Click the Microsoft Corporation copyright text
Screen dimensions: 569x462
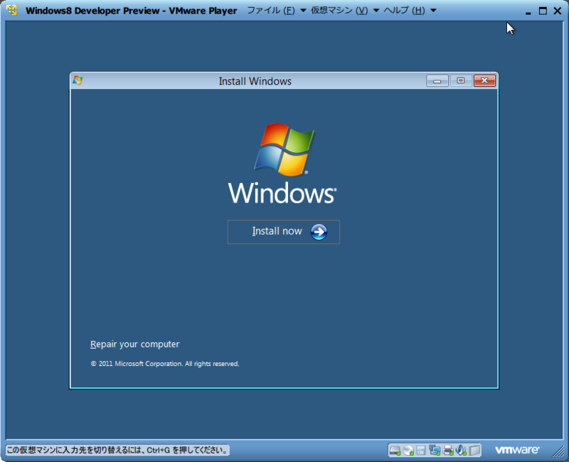[x=165, y=364]
